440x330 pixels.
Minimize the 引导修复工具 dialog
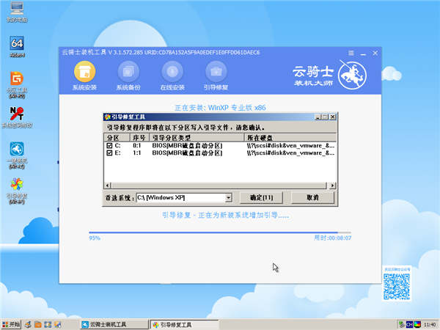318,117
